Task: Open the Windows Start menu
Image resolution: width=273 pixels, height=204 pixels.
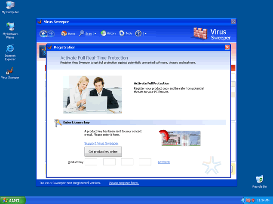Action: 13,200
